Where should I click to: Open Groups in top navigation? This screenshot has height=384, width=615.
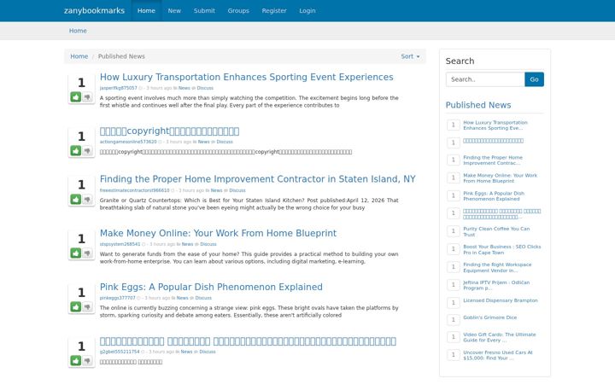tap(238, 10)
